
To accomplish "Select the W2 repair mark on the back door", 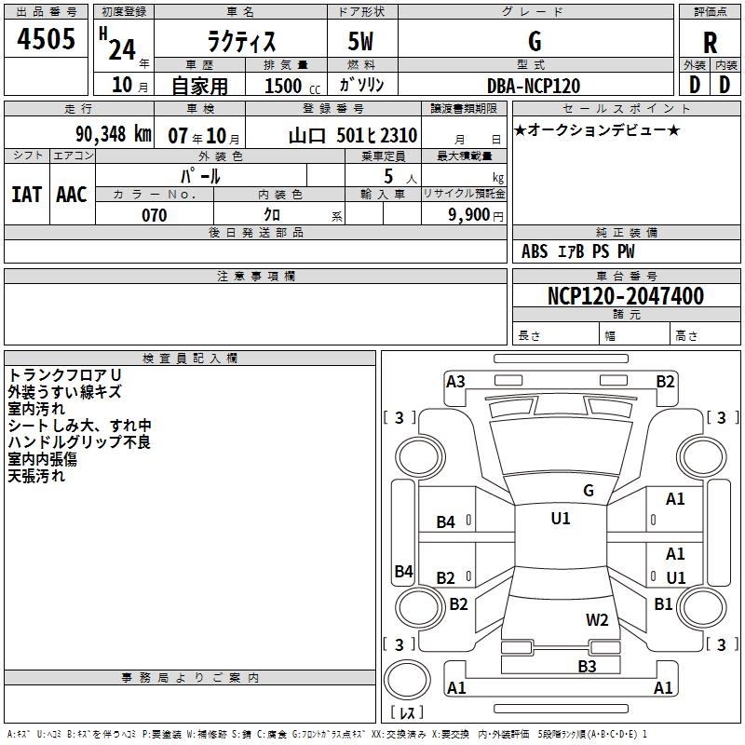I will point(597,620).
